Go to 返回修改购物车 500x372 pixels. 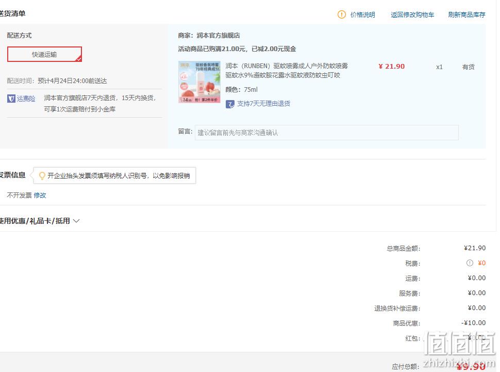click(412, 14)
